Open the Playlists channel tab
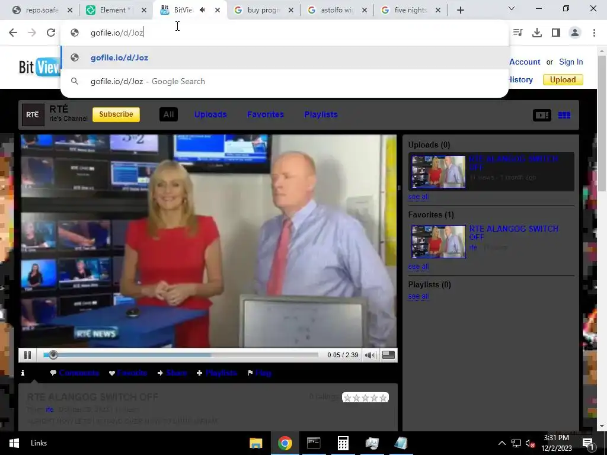Viewport: 607px width, 455px height. coord(321,114)
